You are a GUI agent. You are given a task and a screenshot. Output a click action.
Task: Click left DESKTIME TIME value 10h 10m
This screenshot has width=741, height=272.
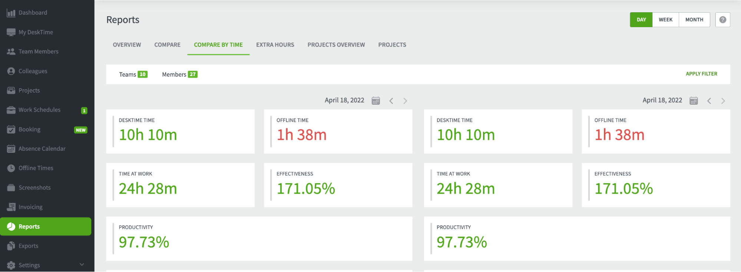pos(148,135)
